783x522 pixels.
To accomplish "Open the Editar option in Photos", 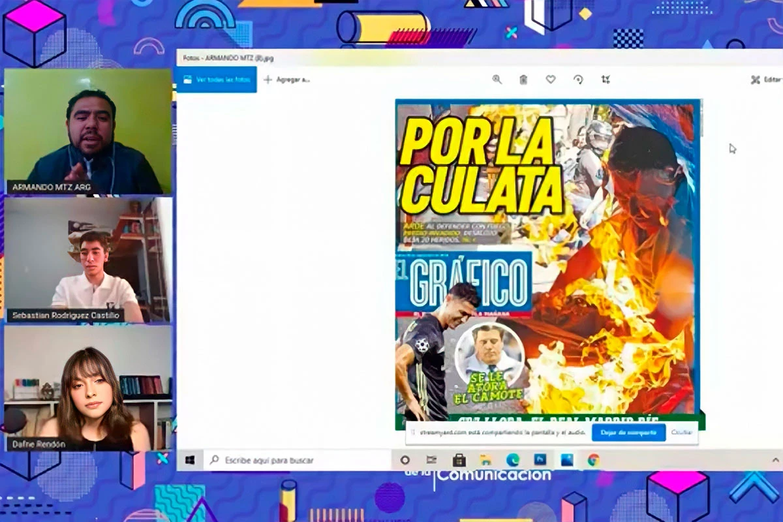I will pos(766,80).
